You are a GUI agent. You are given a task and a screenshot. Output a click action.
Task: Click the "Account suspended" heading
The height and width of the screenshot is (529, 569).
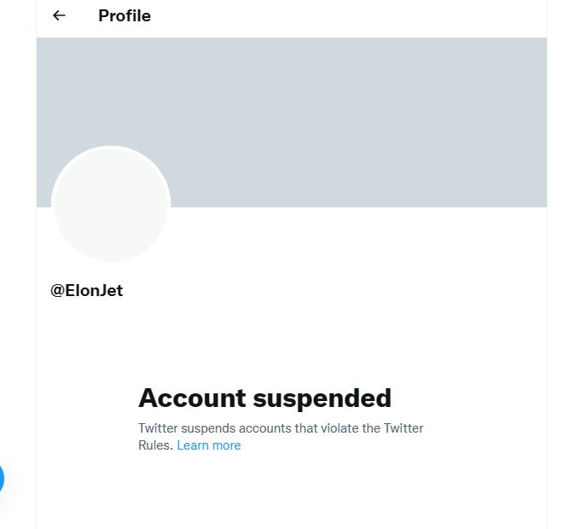pos(264,398)
